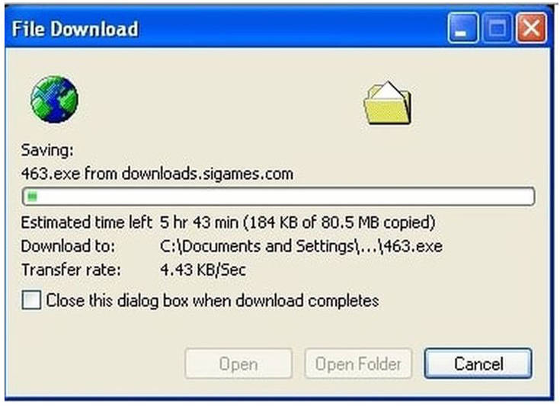560x406 pixels.
Task: Click the disabled maximize button in the title bar
Action: click(x=497, y=28)
